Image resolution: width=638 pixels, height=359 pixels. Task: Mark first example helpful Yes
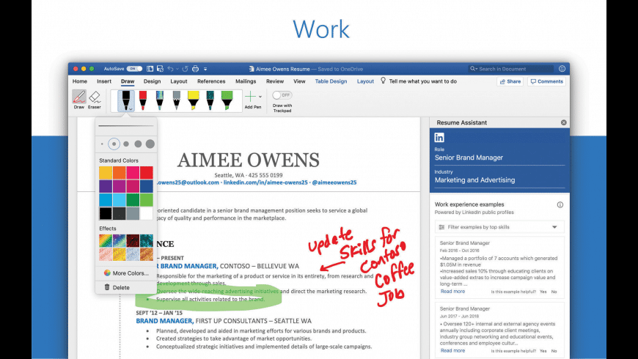click(543, 292)
